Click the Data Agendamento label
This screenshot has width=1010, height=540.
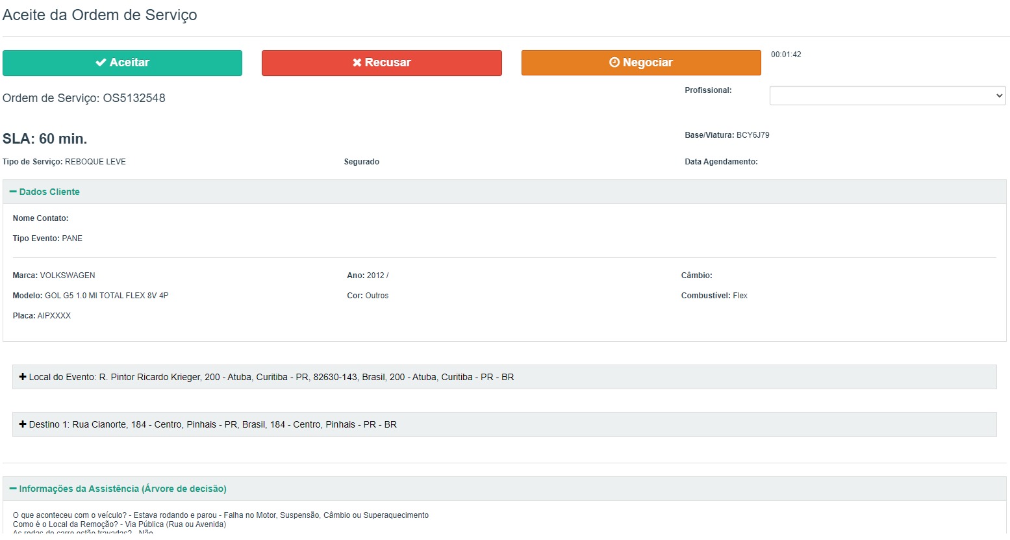point(721,162)
